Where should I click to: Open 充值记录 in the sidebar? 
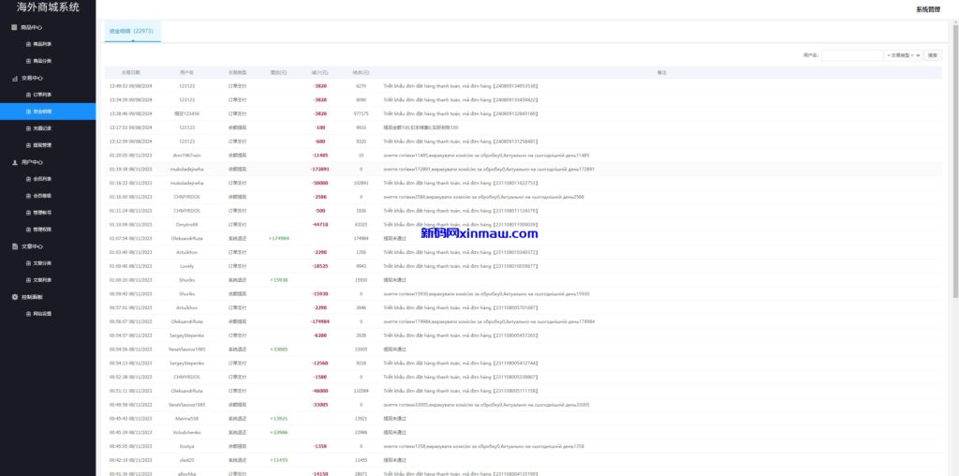[x=42, y=128]
